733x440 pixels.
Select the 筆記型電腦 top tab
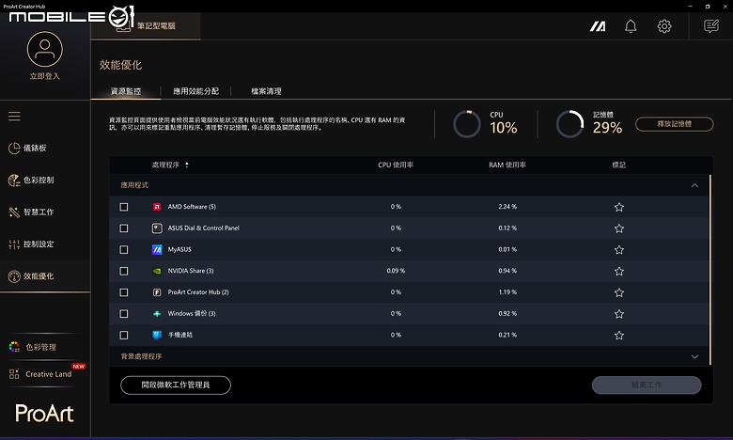pyautogui.click(x=146, y=25)
